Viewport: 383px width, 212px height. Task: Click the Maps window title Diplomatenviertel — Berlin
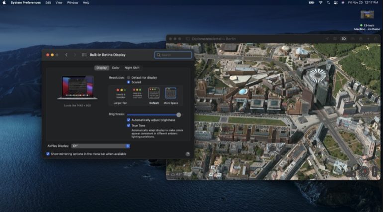pyautogui.click(x=214, y=39)
